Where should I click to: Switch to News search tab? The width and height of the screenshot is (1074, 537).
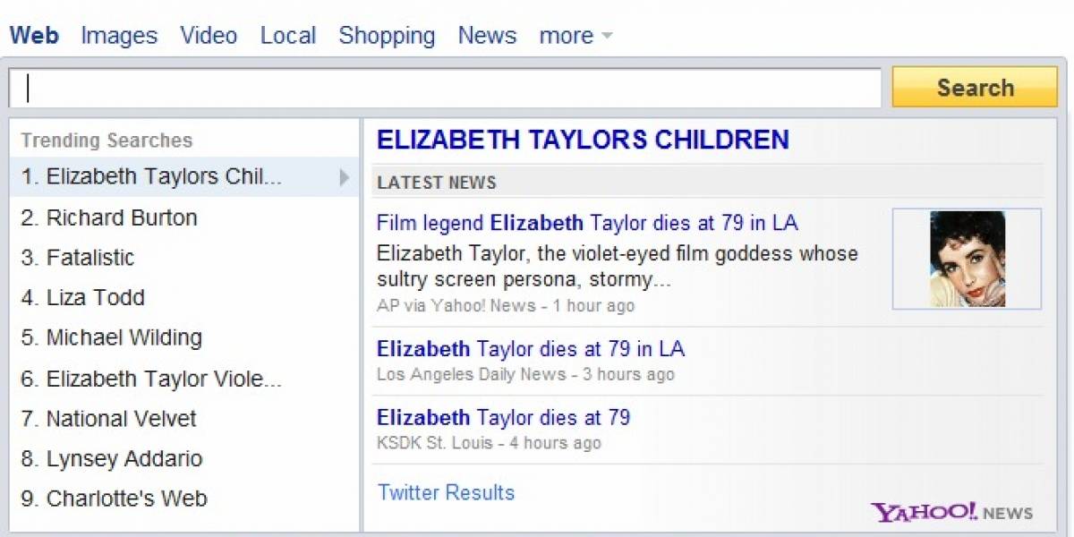(487, 36)
